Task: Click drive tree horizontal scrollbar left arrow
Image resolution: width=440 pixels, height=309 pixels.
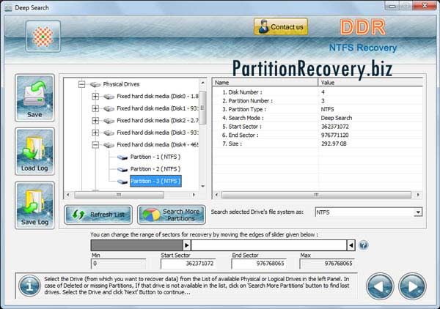Action: point(68,195)
